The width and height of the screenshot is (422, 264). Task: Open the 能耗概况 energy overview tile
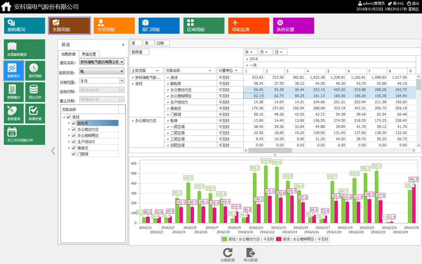pos(24,26)
